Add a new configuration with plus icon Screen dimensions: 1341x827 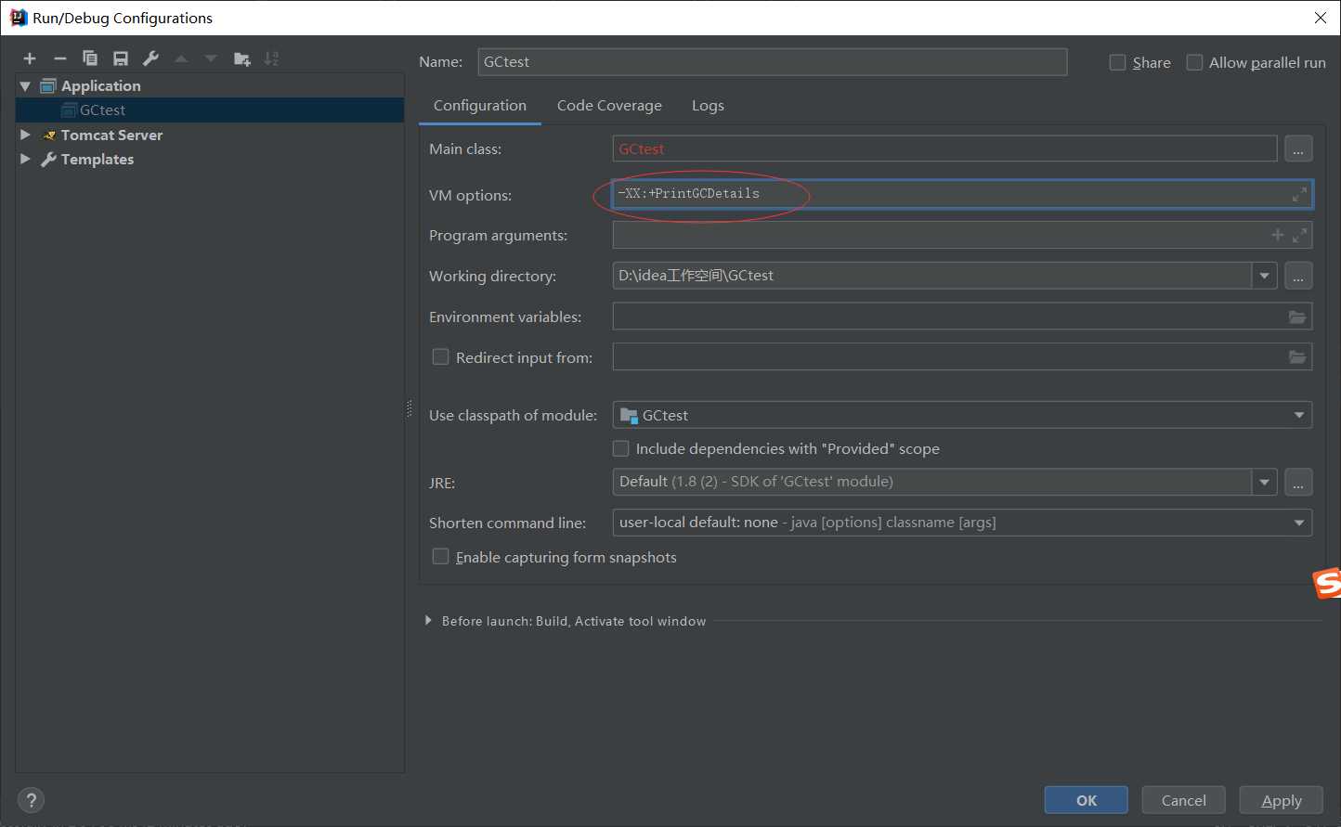[30, 58]
